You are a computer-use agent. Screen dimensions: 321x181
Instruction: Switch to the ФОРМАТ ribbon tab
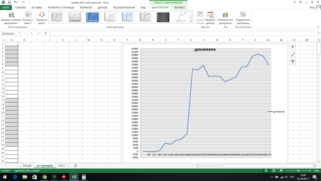point(180,7)
